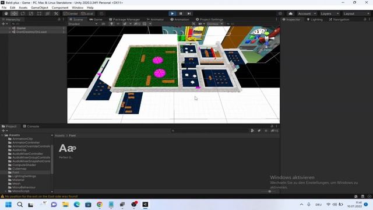Screen dimensions: 373x210
Task: Click the Project search field
Action: point(209,131)
